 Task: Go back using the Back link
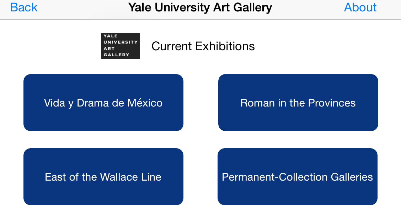tap(24, 7)
